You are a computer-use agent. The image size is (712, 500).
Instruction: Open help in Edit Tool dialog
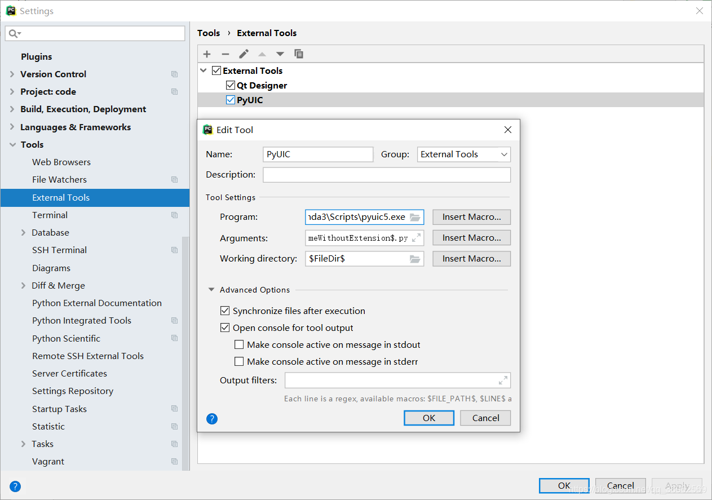pyautogui.click(x=212, y=419)
